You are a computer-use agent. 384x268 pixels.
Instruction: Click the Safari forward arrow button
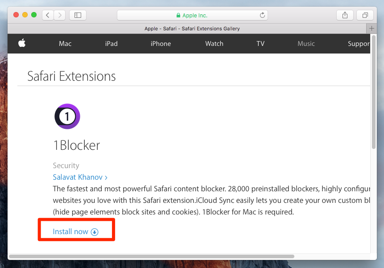tap(60, 15)
